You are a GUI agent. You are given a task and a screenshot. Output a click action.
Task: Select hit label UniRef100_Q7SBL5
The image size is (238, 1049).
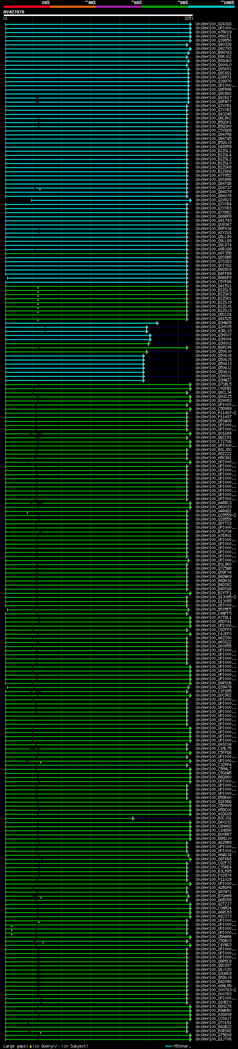pos(213,384)
